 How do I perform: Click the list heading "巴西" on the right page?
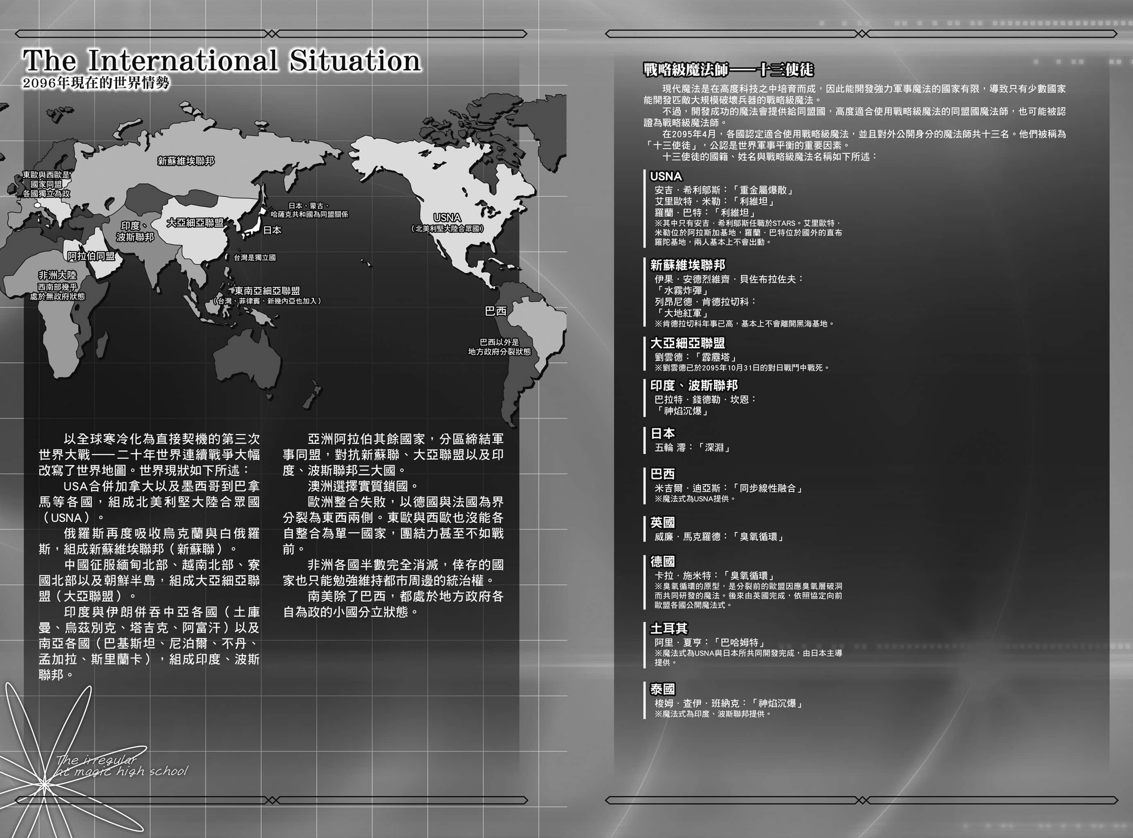tap(663, 474)
